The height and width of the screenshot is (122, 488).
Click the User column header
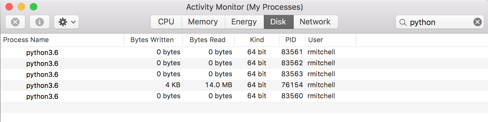pyautogui.click(x=315, y=40)
